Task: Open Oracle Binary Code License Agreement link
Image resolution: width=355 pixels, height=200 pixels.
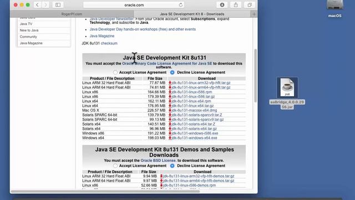Action: [167, 63]
